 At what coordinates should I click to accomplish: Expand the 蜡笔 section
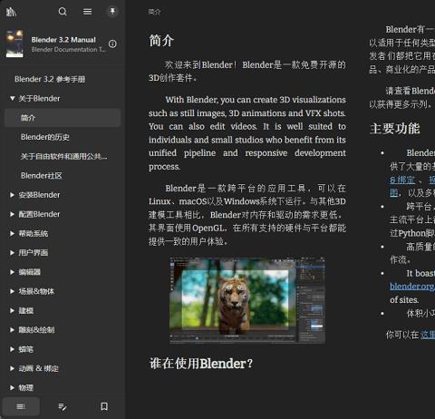point(12,349)
